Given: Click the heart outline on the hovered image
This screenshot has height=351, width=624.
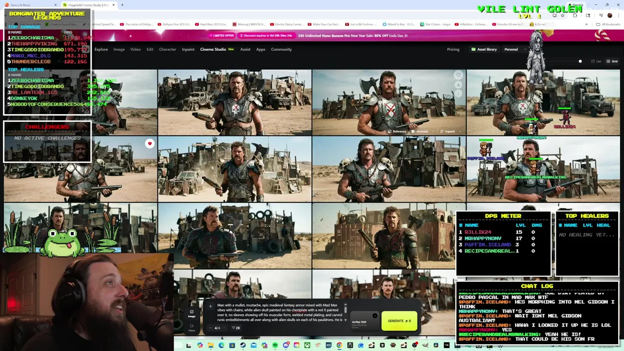Looking at the screenshot, I should click(458, 75).
